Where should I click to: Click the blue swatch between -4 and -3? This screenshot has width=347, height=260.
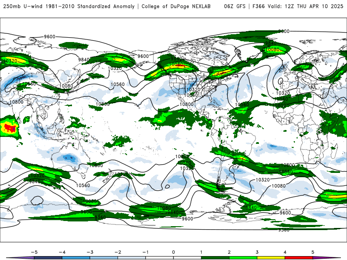point(76,258)
